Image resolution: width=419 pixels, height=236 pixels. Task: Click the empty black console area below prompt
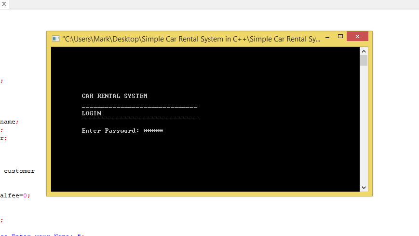[203, 164]
